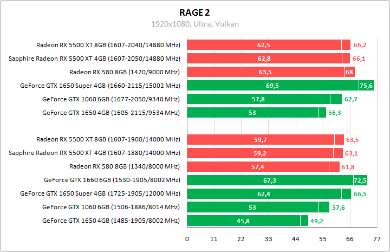The image size is (390, 252).
Task: Click the green bar value 45,8
Action: click(x=243, y=221)
